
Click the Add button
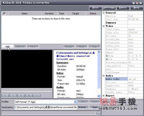(x=7, y=47)
